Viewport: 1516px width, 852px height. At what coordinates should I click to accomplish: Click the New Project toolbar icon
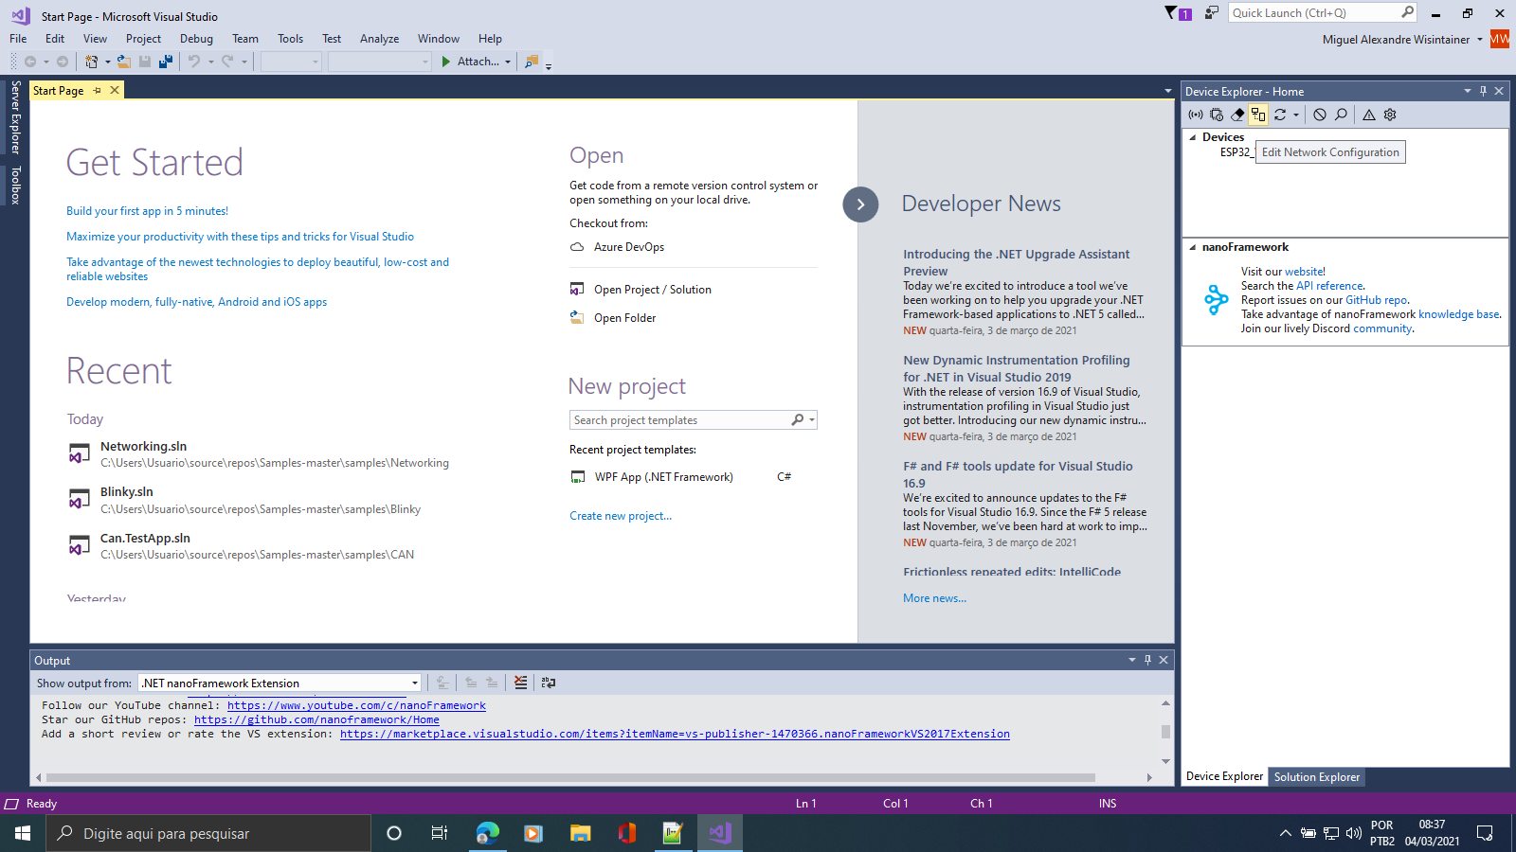click(x=91, y=62)
